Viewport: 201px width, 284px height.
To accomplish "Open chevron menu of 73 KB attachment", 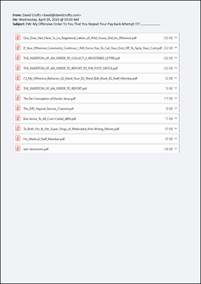I will point(176,88).
